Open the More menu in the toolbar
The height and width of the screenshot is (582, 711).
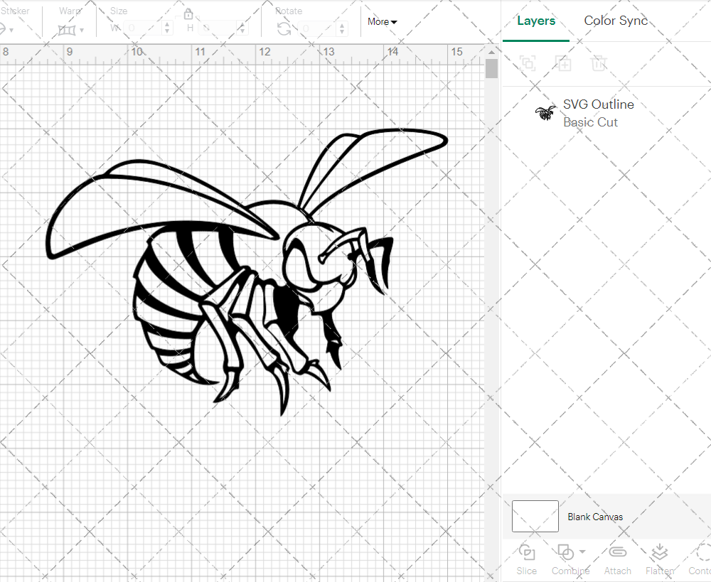click(382, 22)
